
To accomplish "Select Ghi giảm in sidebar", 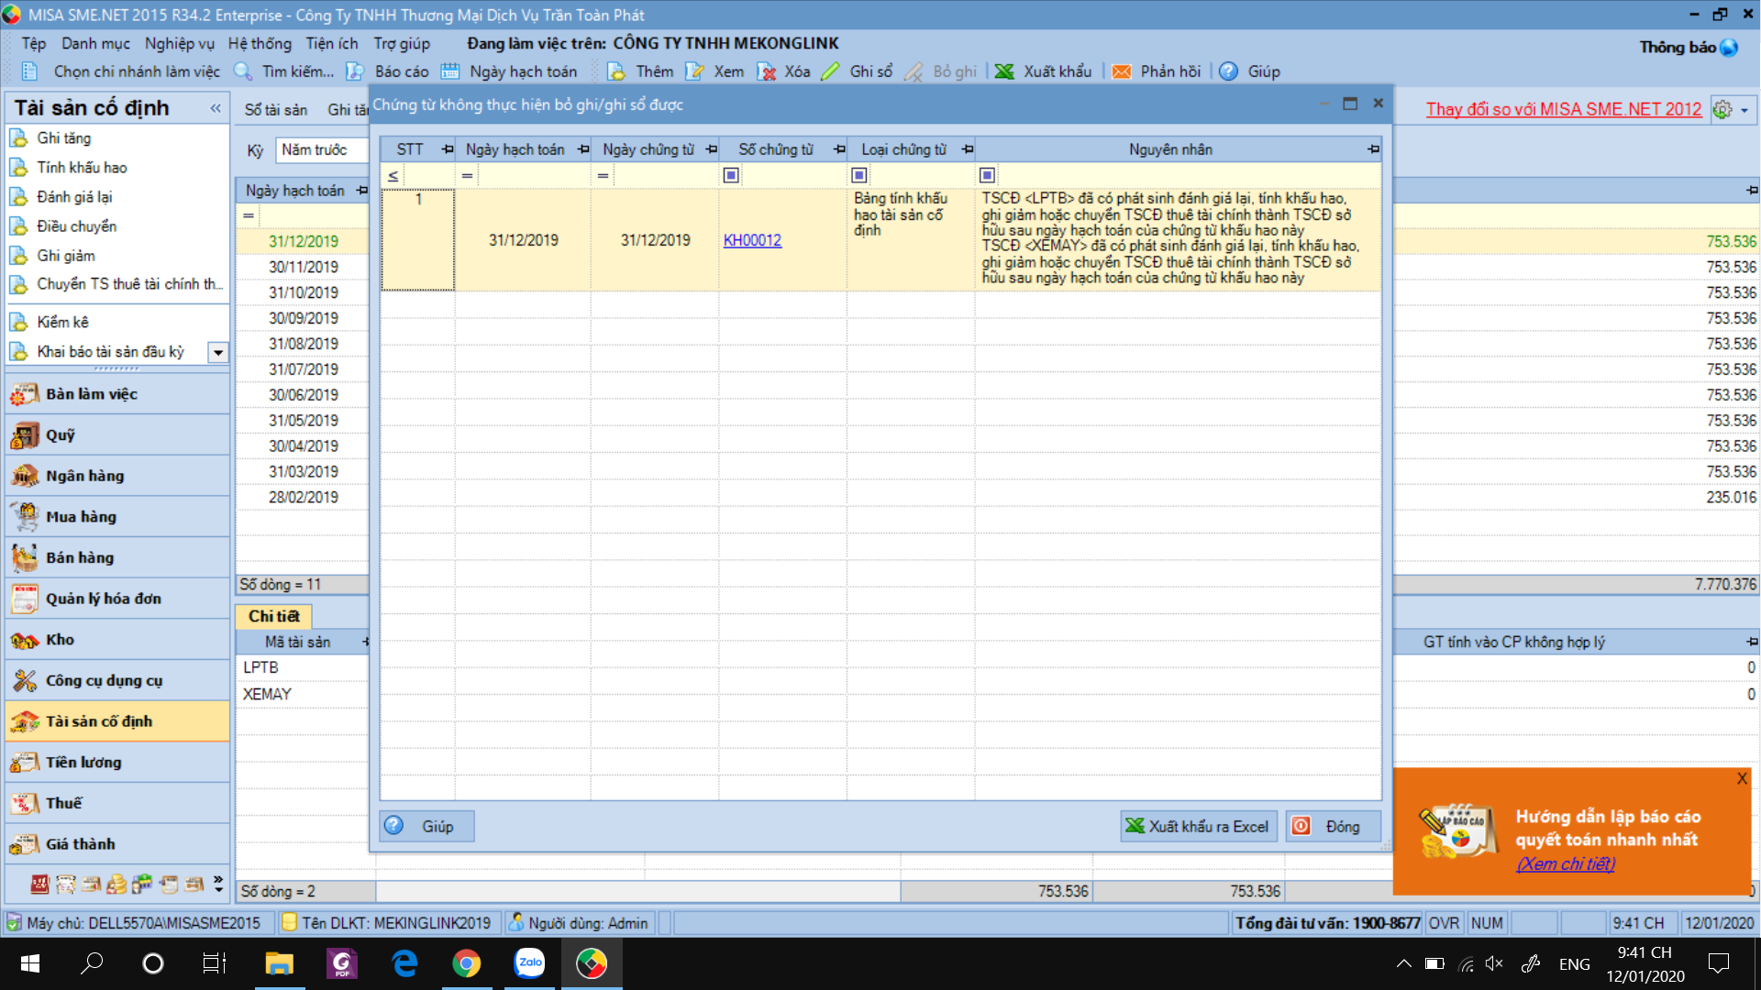I will click(65, 256).
